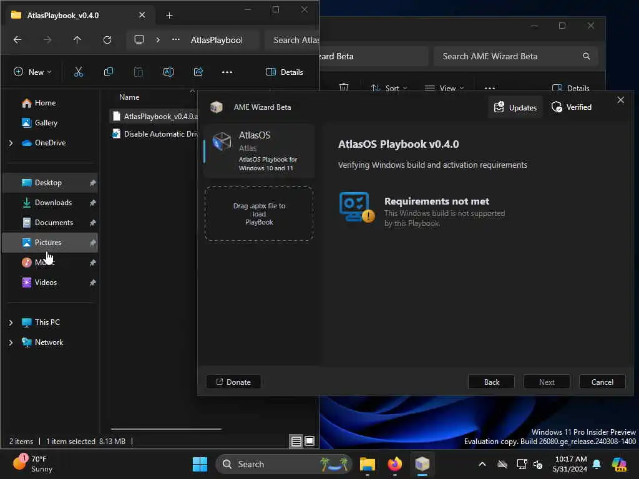Open the Sort dropdown in the AME Wizard Beta Explorer window

(389, 88)
